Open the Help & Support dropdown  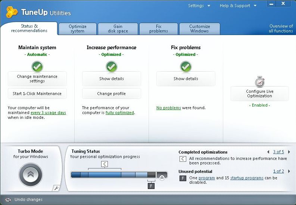coord(238,6)
